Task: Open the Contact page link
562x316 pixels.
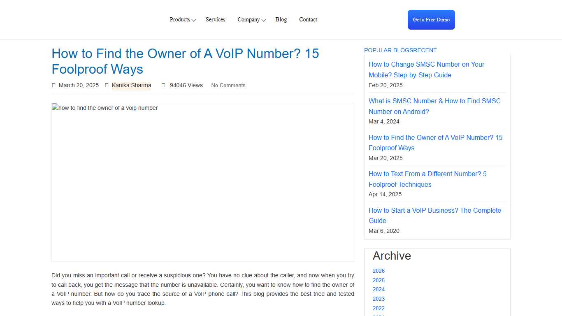Action: pyautogui.click(x=308, y=19)
